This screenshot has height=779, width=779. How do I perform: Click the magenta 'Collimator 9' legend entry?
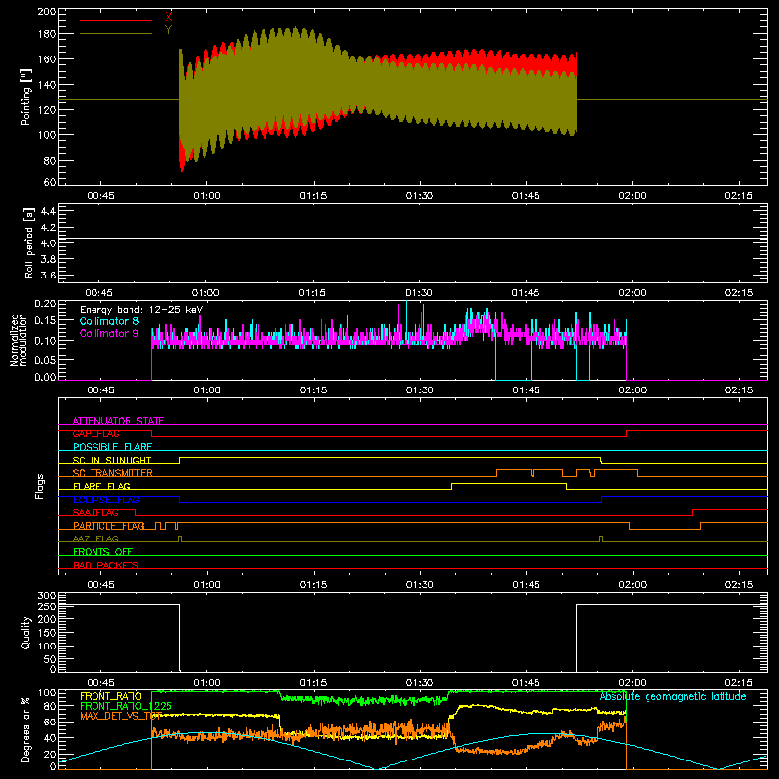tap(109, 333)
